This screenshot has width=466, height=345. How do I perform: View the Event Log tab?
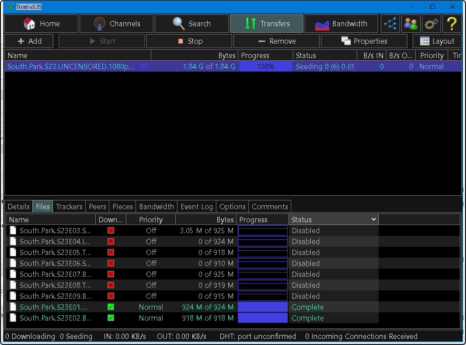[197, 207]
